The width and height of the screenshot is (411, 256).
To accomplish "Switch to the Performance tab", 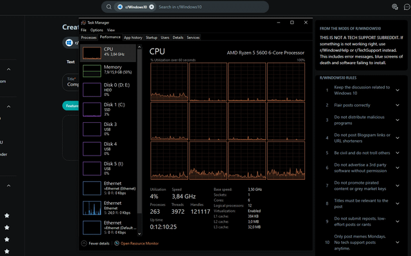I will [x=110, y=37].
